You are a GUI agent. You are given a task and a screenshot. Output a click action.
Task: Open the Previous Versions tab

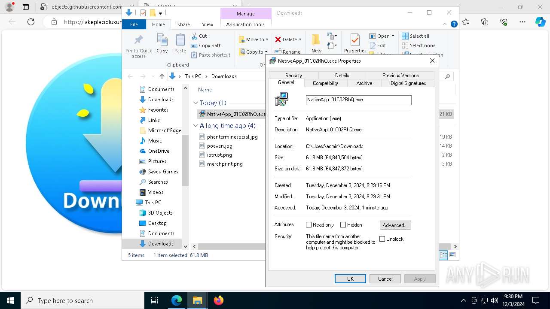click(x=400, y=76)
